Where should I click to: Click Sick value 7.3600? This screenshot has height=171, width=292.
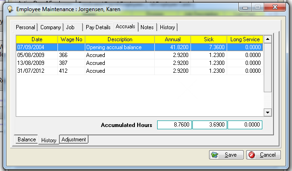click(209, 47)
